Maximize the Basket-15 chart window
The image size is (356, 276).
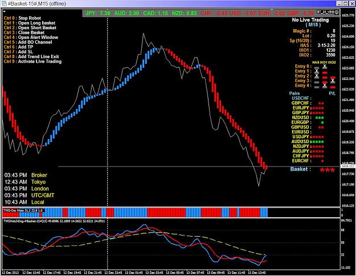point(345,3)
